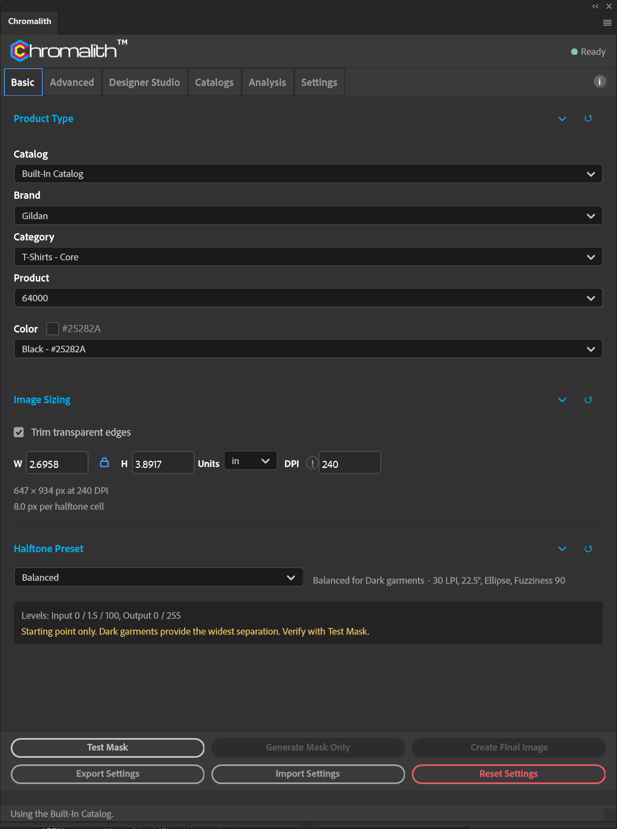Open the Settings tab

point(319,82)
